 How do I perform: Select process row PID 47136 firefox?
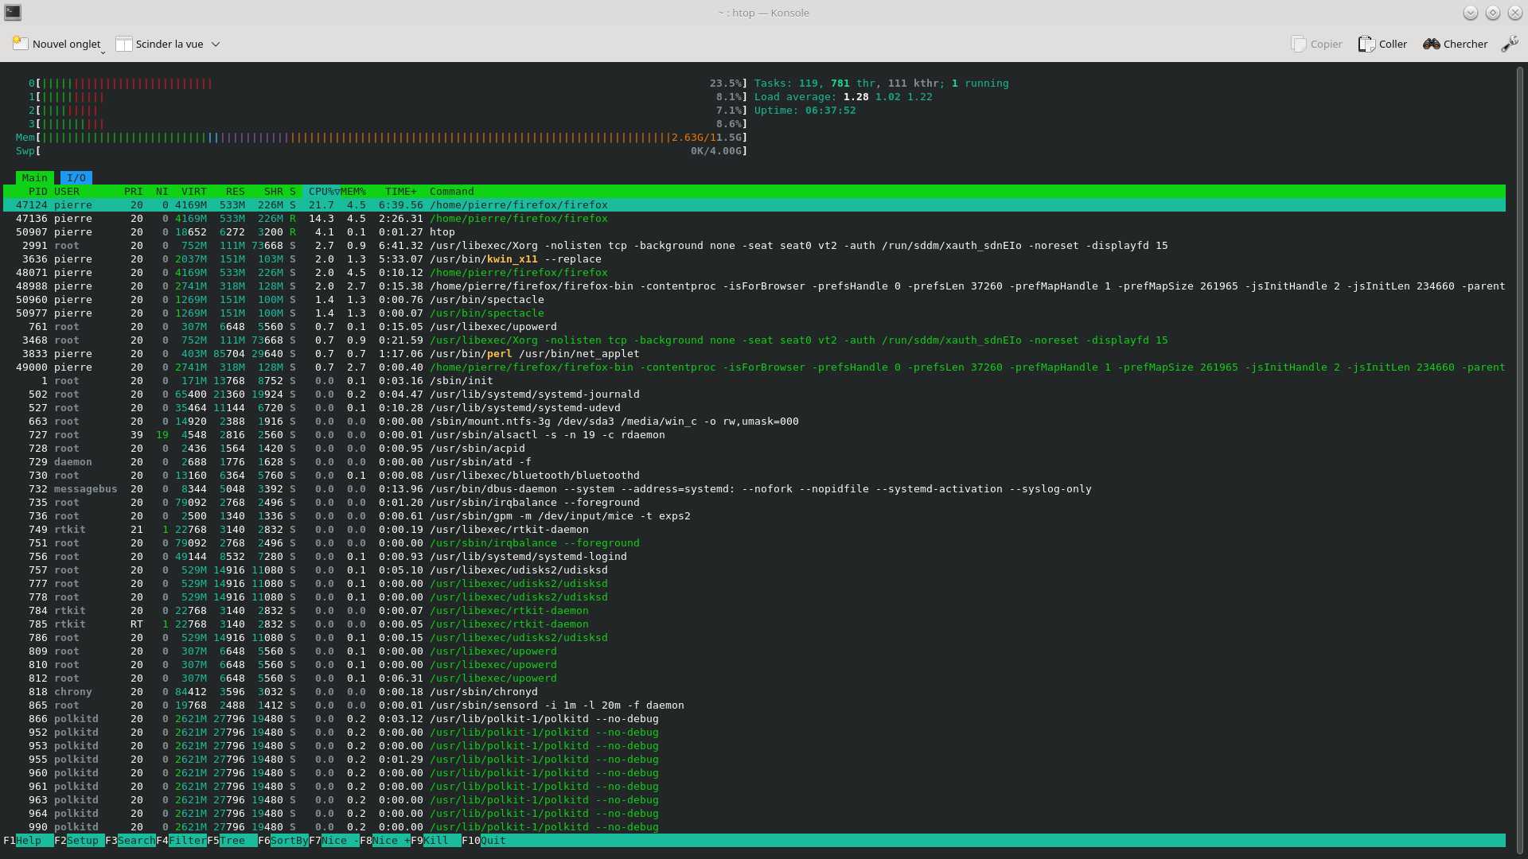click(754, 218)
